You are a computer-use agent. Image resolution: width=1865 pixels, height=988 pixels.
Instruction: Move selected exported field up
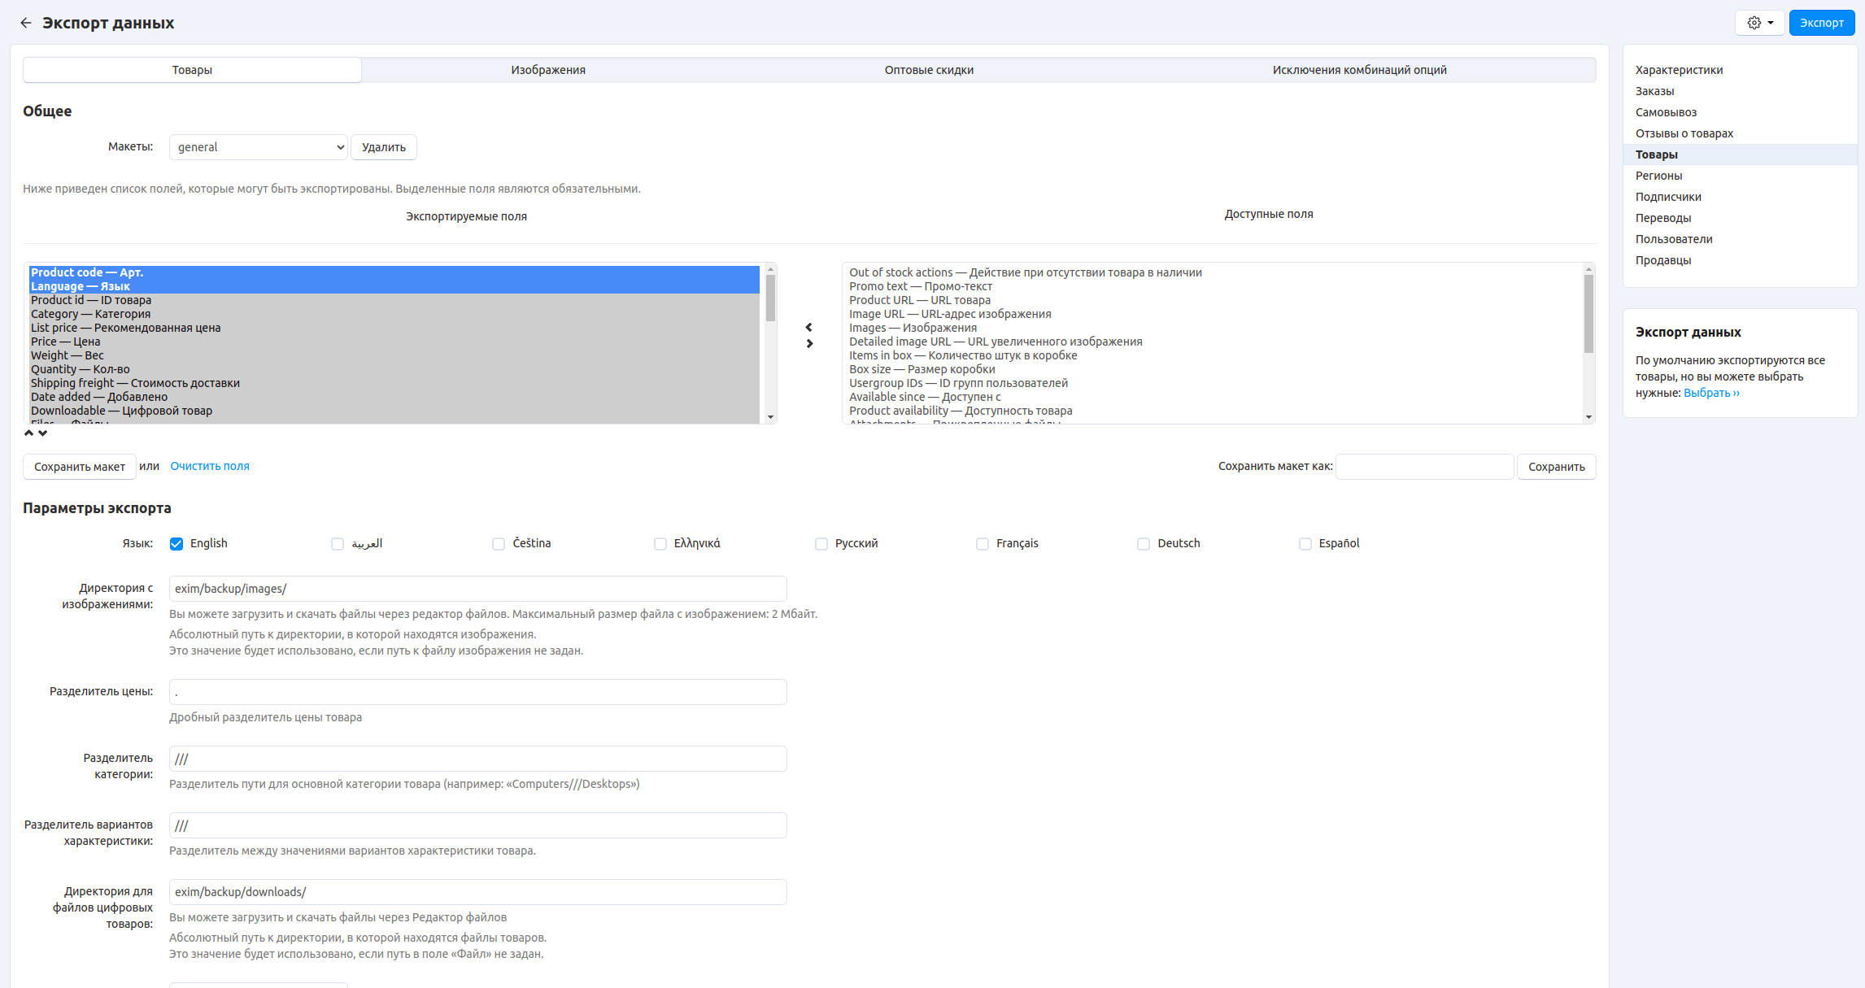coord(29,433)
